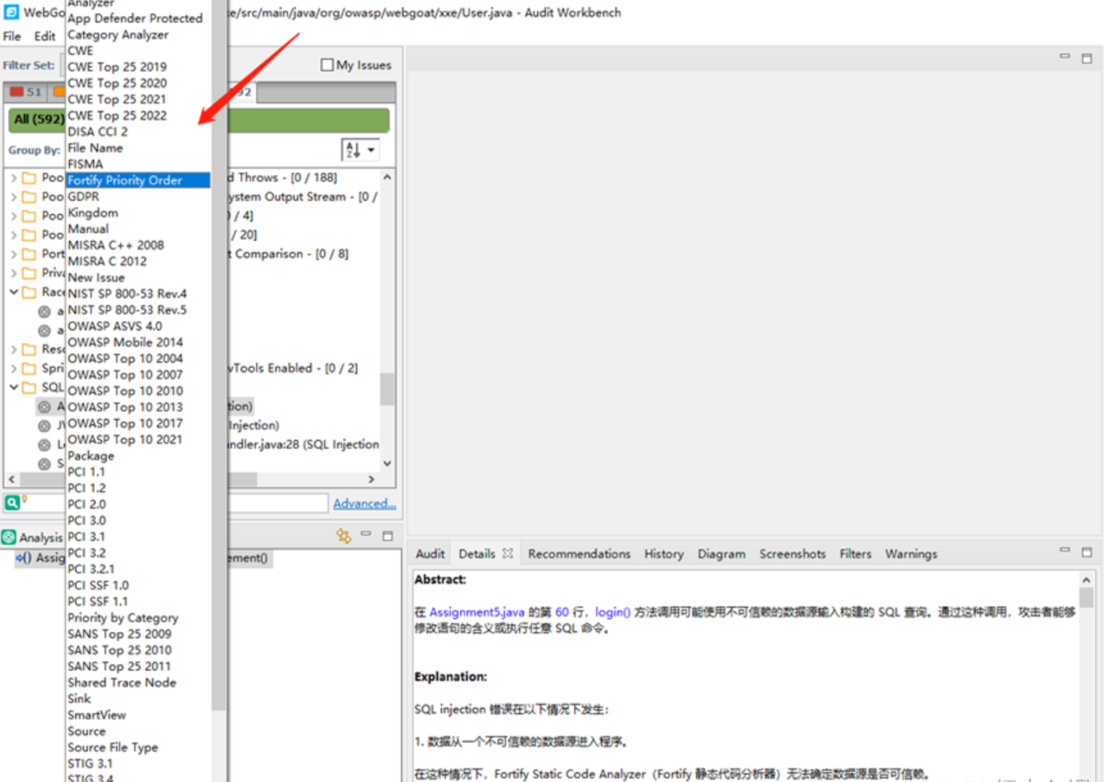Click the orange link-arrows icon in the Analysis toolbar
This screenshot has height=782, width=1104.
point(344,536)
